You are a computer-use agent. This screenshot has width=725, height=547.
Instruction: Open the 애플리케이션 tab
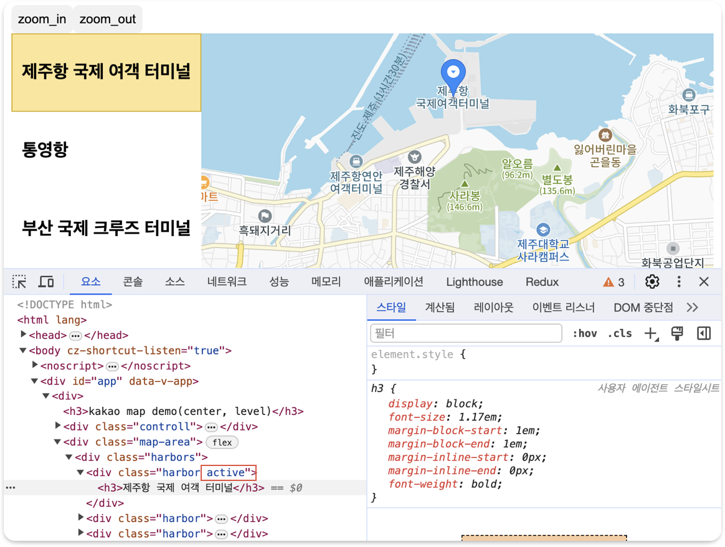tap(394, 282)
